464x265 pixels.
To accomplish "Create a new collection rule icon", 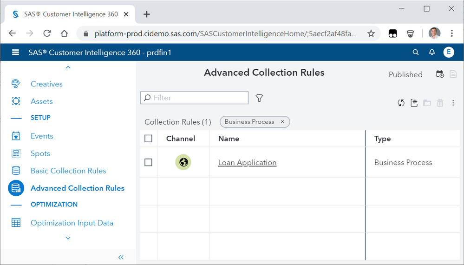I will [x=414, y=103].
